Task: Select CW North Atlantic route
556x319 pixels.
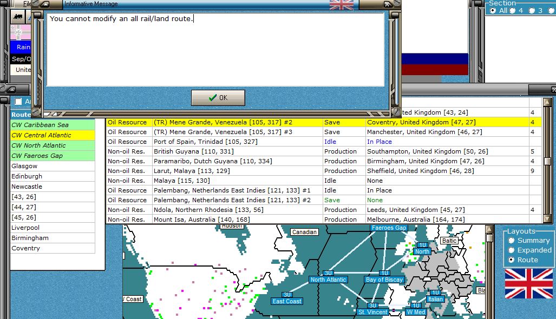Action: [53, 145]
